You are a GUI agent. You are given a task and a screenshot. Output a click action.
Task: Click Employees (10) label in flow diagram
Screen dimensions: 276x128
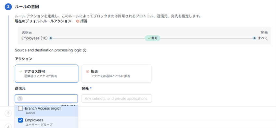(34, 38)
